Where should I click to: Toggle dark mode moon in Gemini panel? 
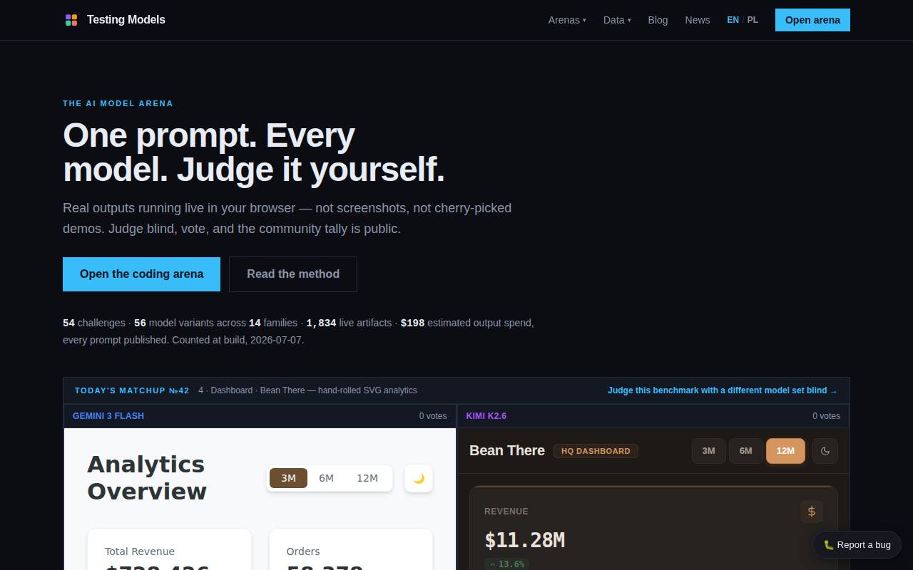click(x=419, y=478)
